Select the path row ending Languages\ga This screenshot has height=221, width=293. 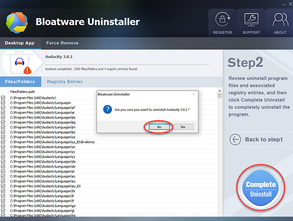pyautogui.click(x=43, y=205)
